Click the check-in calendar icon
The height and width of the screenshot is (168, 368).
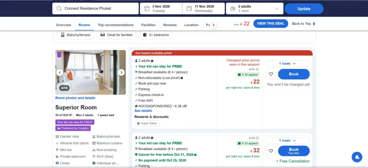click(x=147, y=9)
